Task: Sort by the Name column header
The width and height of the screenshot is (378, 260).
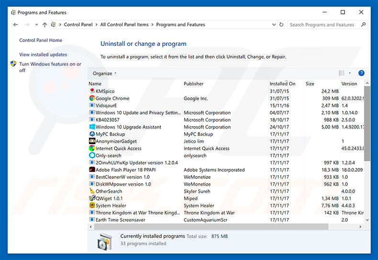Action: coord(135,83)
